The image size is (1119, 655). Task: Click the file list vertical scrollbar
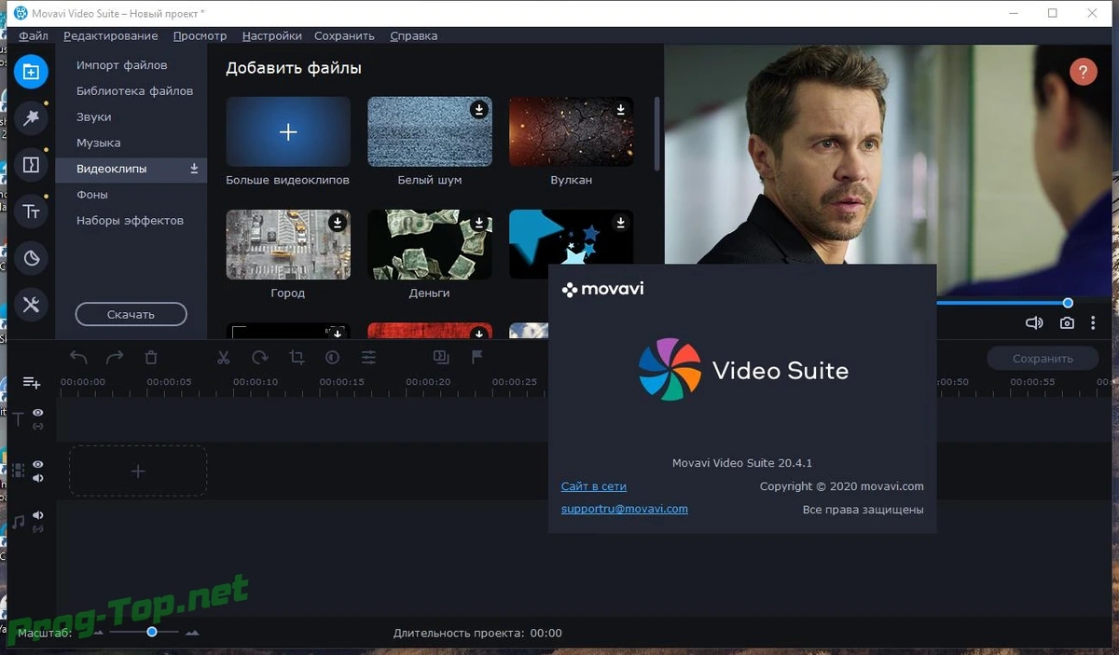click(656, 133)
